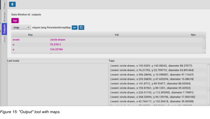This screenshot has height=119, width=210.
Task: Click map table scroll down arrow
Action: point(204,52)
